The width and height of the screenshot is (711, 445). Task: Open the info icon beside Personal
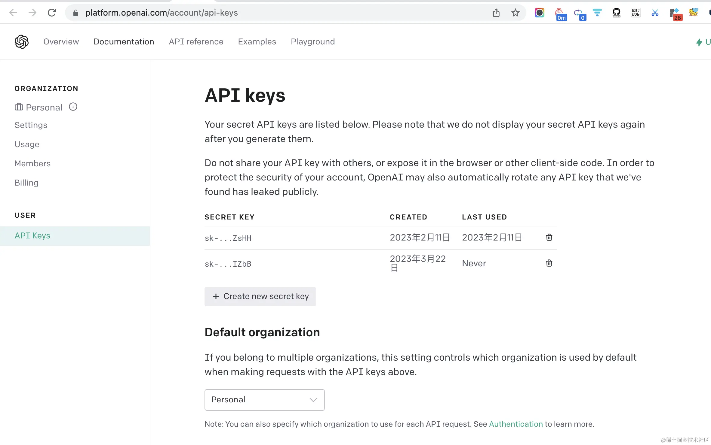[x=73, y=107]
